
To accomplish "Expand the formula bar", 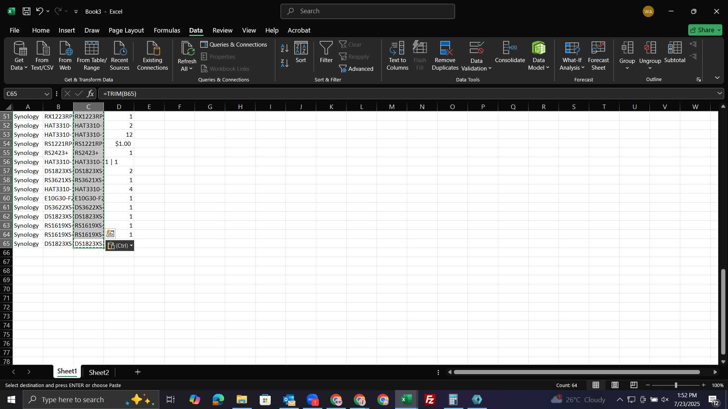I will coord(720,94).
